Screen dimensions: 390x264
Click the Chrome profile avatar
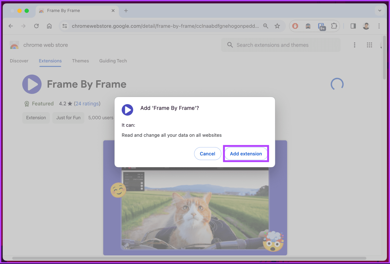tap(366, 26)
